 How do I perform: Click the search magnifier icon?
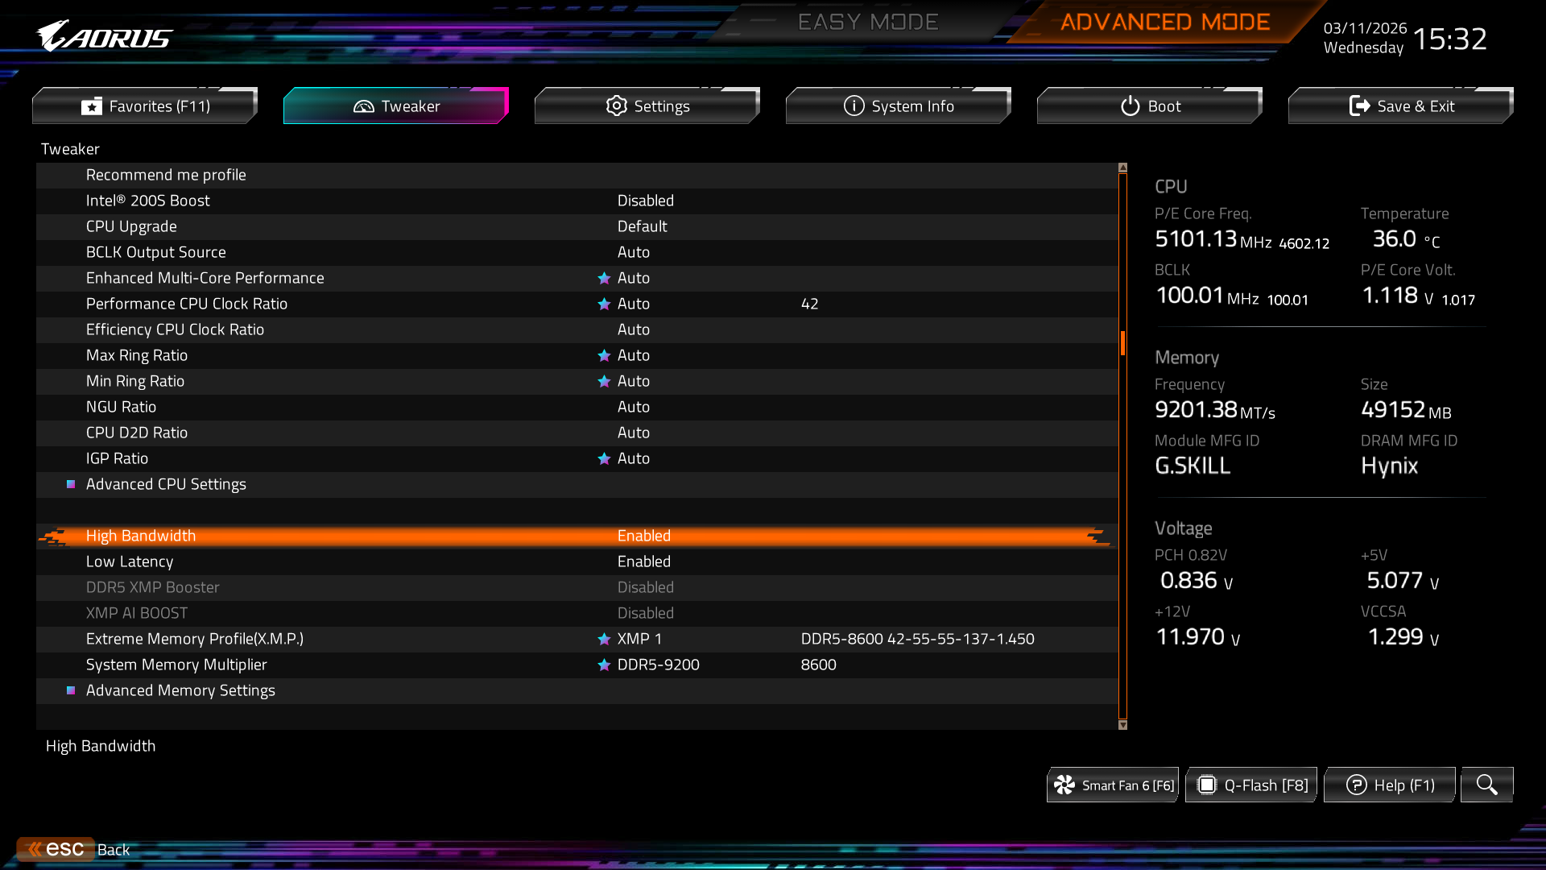1486,785
